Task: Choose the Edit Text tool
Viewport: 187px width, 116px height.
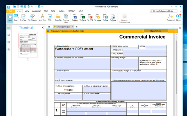Action: tap(23, 18)
